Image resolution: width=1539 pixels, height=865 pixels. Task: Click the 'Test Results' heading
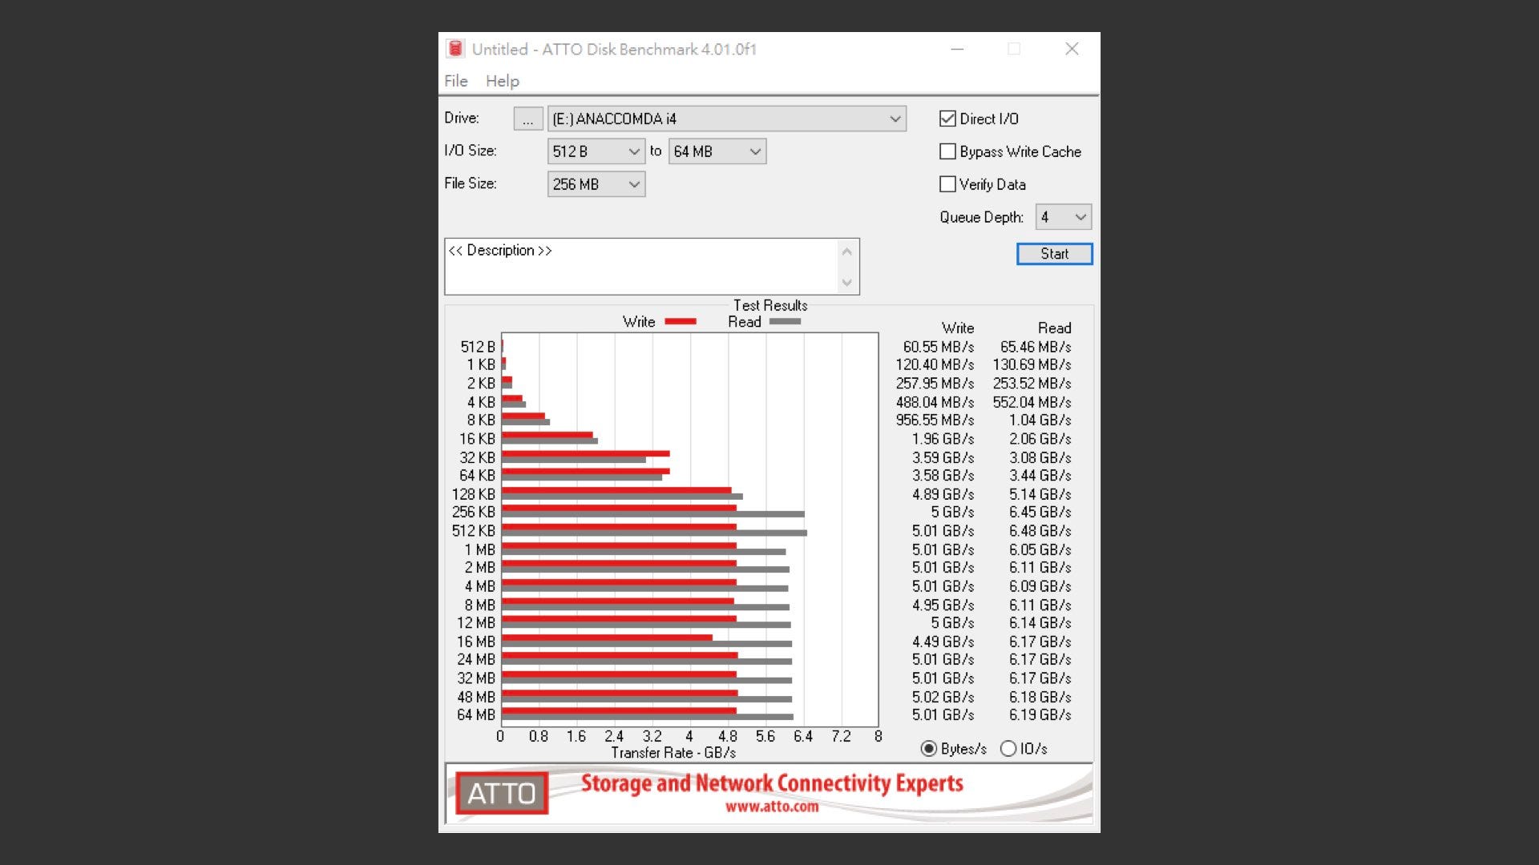coord(770,305)
